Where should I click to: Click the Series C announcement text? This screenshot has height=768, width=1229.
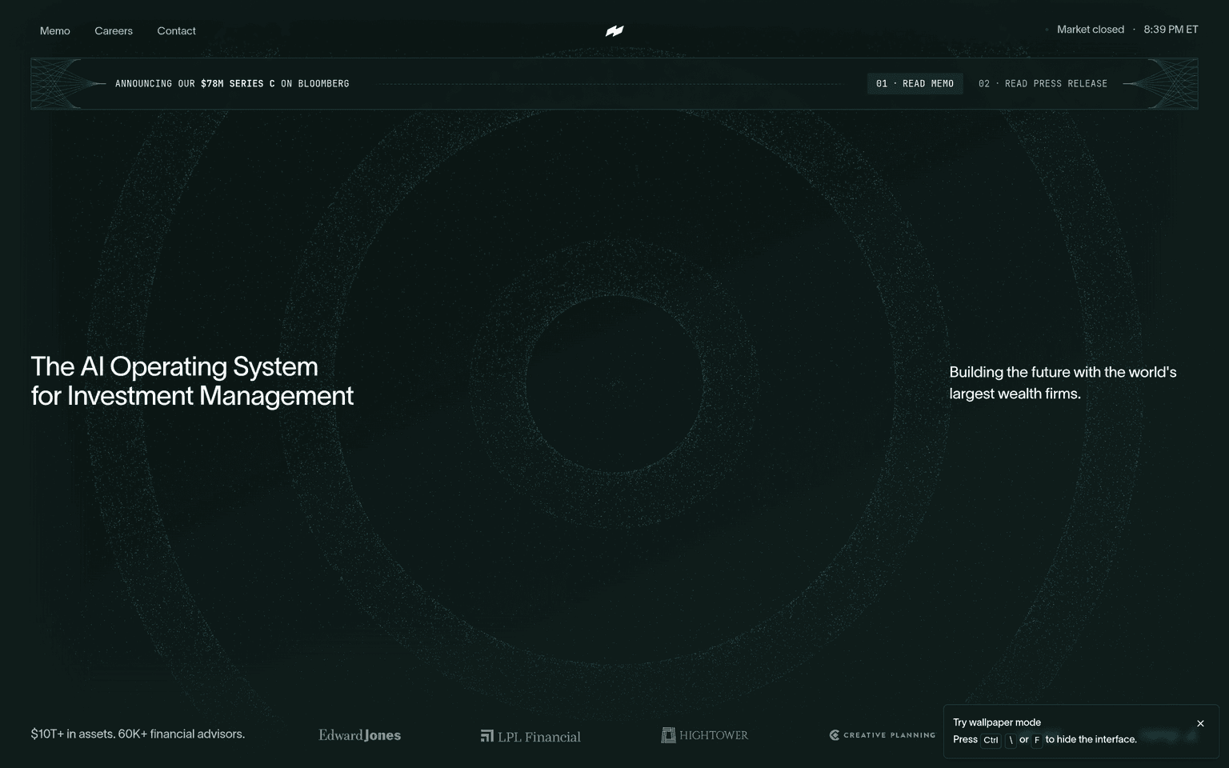coord(232,83)
